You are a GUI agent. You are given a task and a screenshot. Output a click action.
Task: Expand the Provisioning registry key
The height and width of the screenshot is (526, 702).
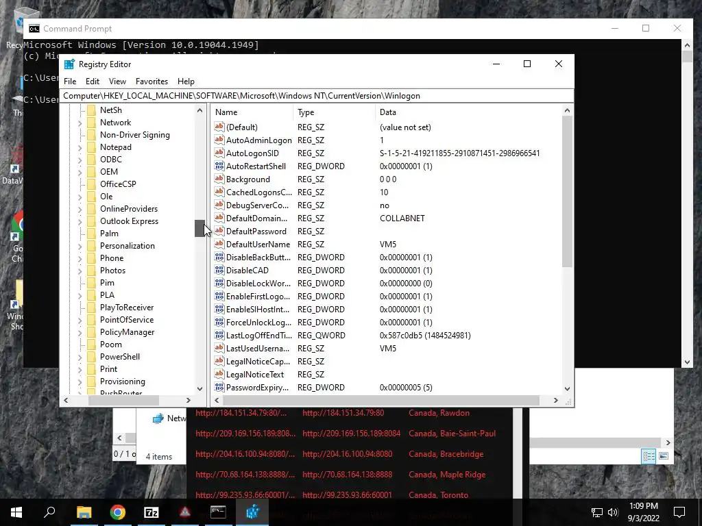(80, 381)
